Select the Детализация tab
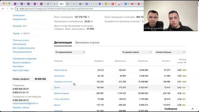199x112 pixels. [x=63, y=43]
